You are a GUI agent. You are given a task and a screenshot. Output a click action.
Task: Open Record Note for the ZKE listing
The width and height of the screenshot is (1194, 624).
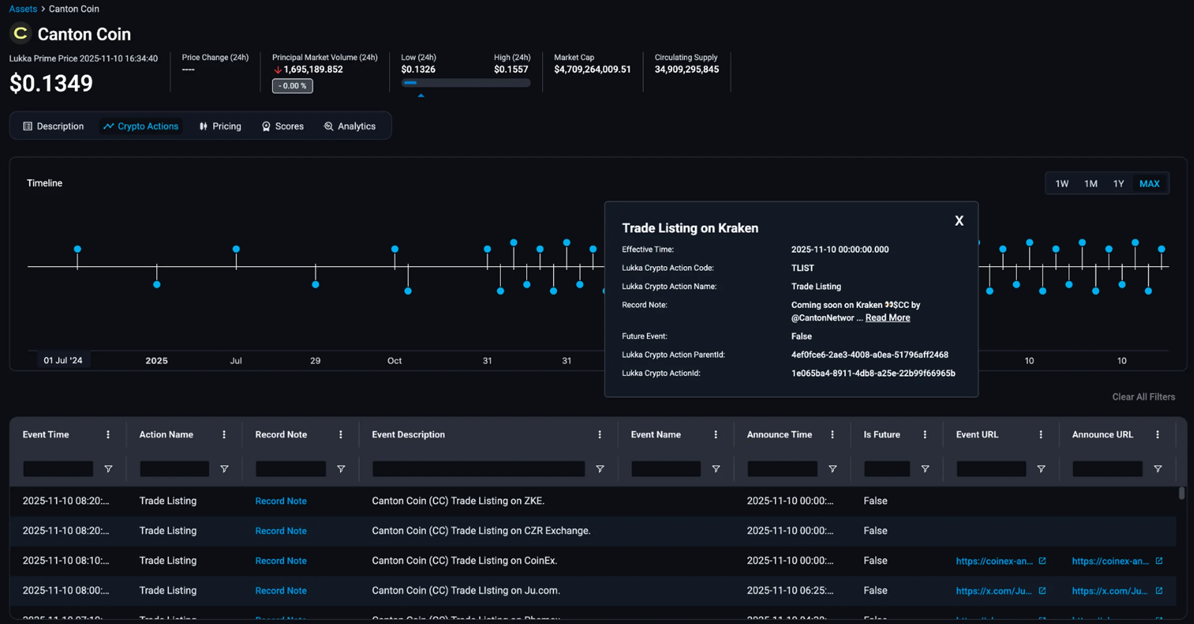coord(281,501)
